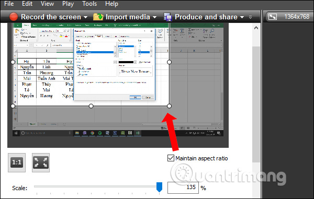This screenshot has width=314, height=199.
Task: Click the Import media folder icon
Action: (x=98, y=17)
